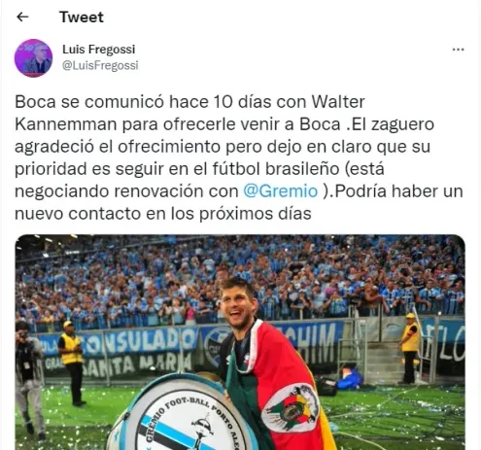The width and height of the screenshot is (481, 450).
Task: Click the crowd in the stadium stands
Action: [x=240, y=282]
